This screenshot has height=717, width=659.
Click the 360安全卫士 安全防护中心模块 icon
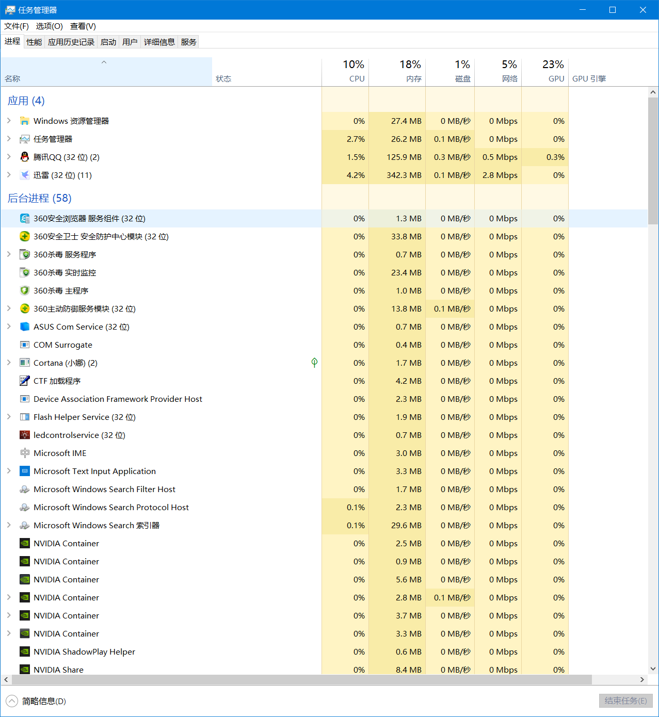click(24, 237)
